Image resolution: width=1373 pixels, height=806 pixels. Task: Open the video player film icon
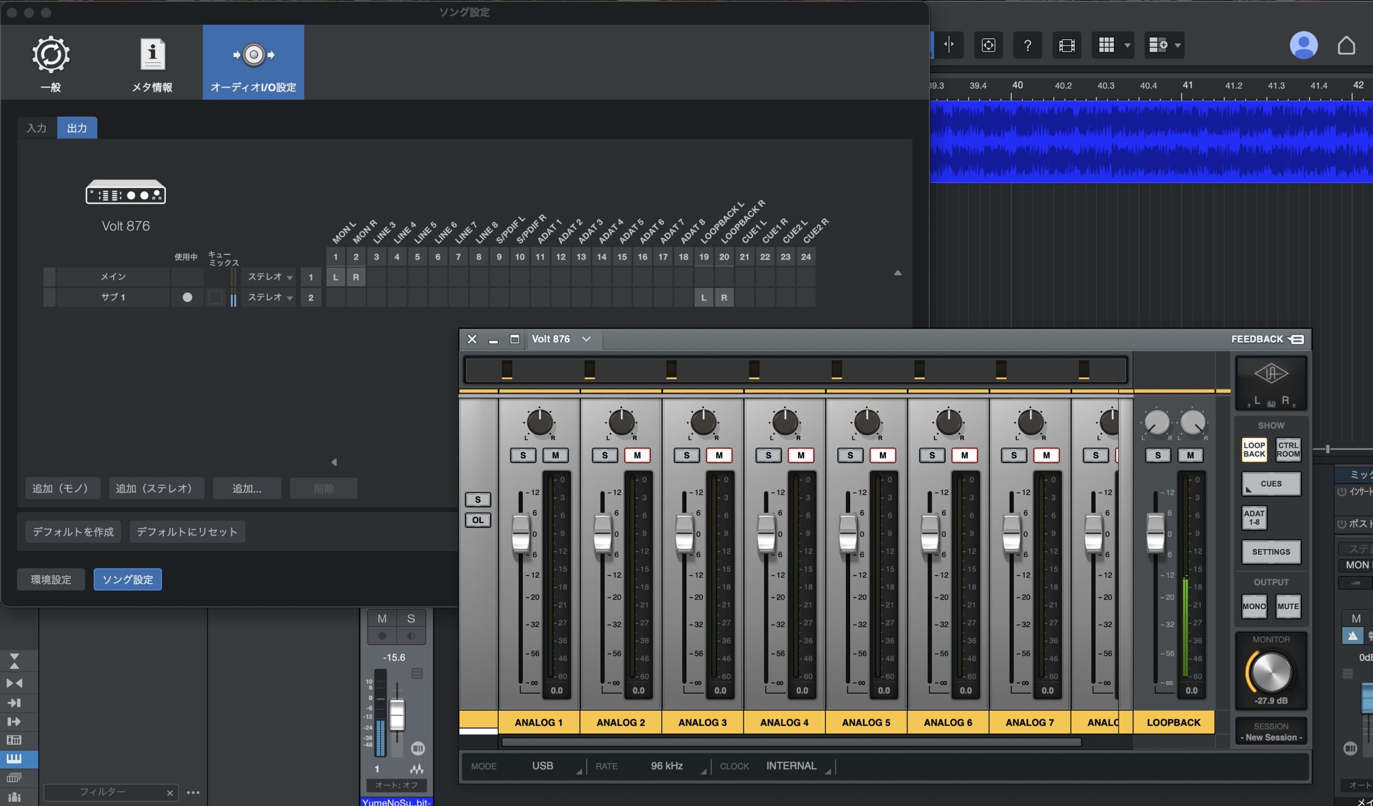click(1066, 45)
